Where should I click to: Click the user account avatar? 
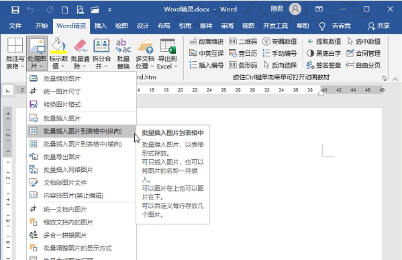(295, 9)
